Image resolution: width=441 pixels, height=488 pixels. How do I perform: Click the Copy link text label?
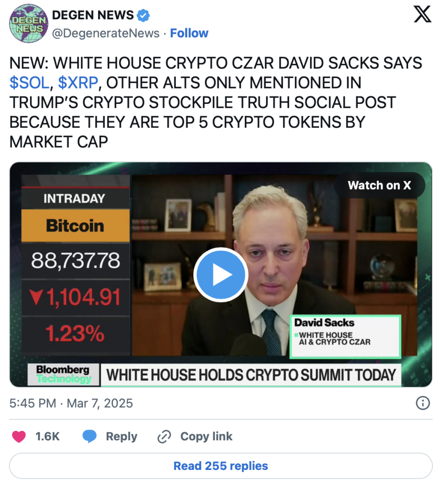point(207,437)
